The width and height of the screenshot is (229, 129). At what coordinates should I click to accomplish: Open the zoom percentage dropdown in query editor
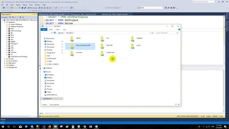coord(45,114)
